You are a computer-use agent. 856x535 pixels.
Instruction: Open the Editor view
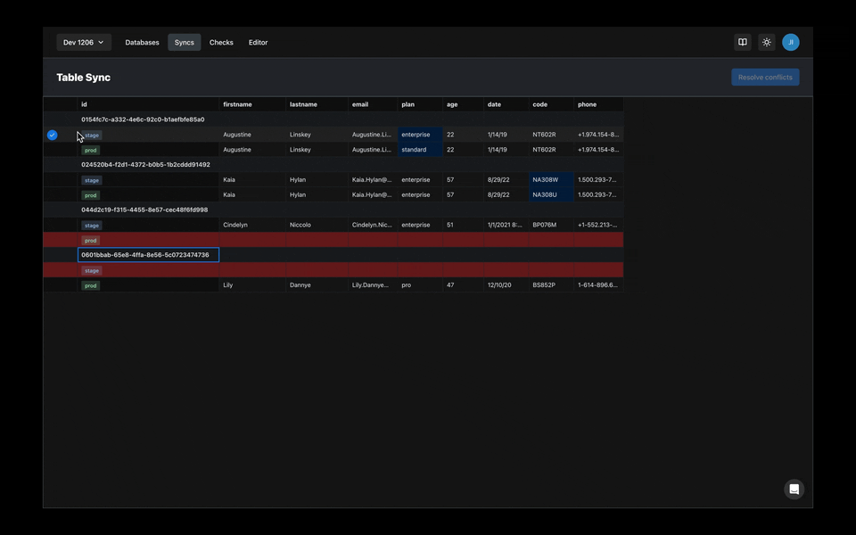[x=258, y=42]
